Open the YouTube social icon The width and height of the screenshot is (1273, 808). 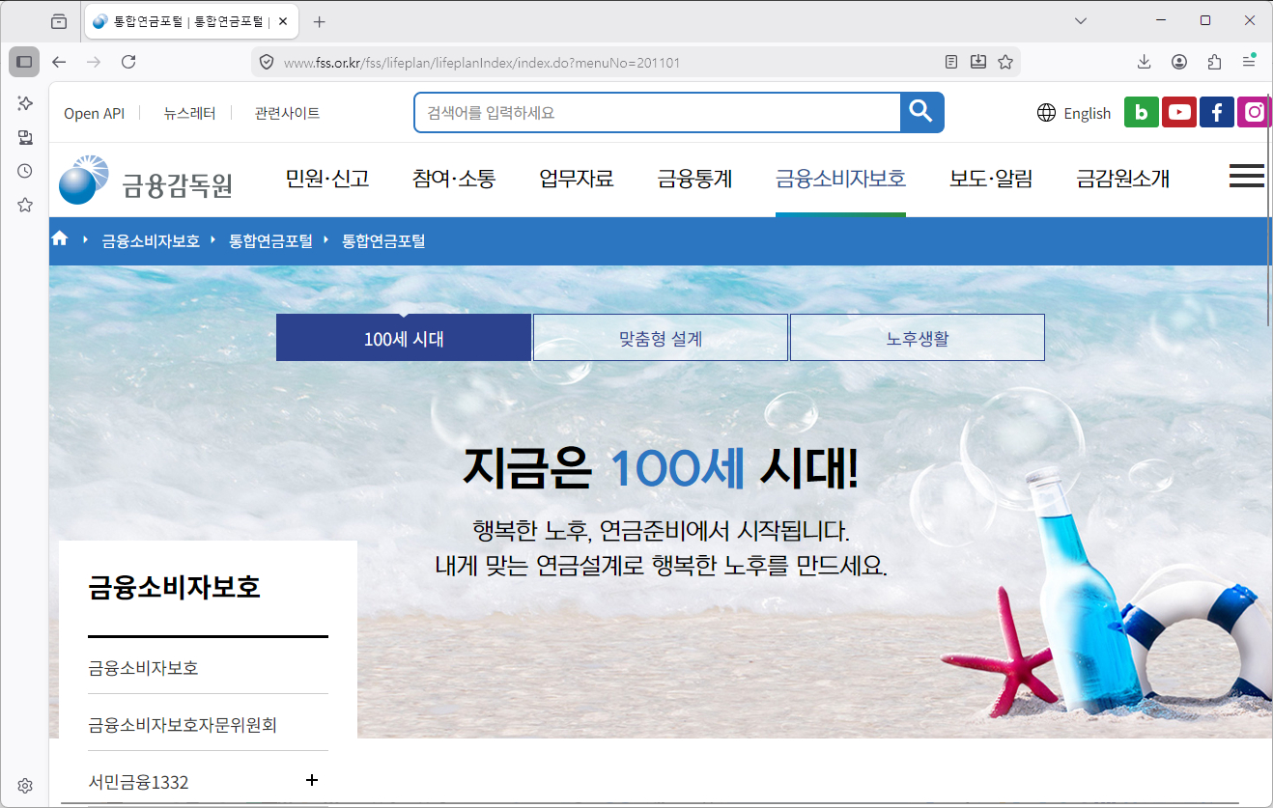(1178, 112)
